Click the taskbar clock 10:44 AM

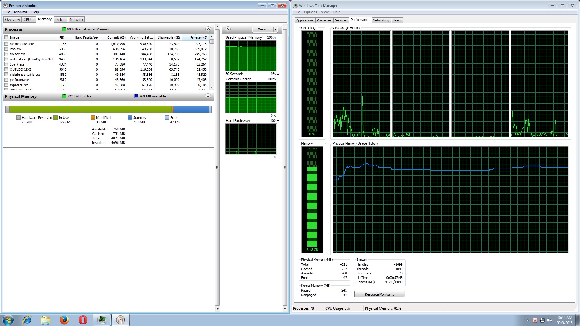click(564, 318)
